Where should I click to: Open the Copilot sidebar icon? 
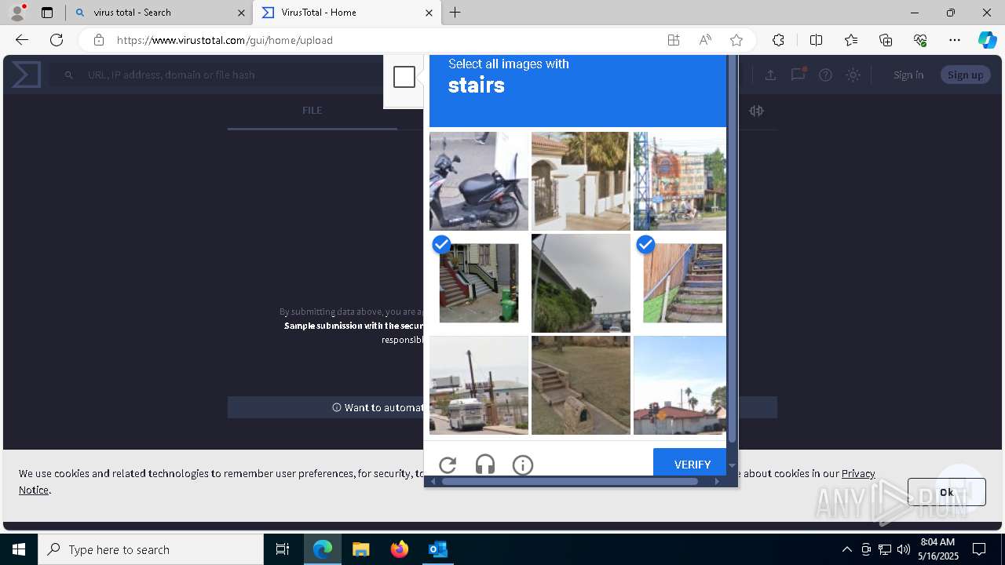coord(988,40)
